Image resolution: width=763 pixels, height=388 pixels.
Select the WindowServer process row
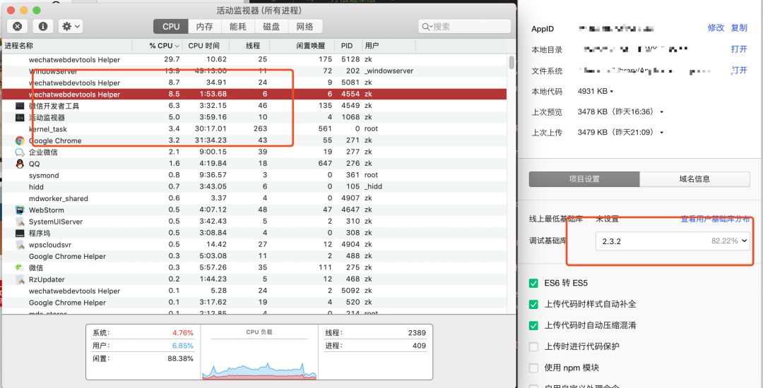(x=254, y=71)
